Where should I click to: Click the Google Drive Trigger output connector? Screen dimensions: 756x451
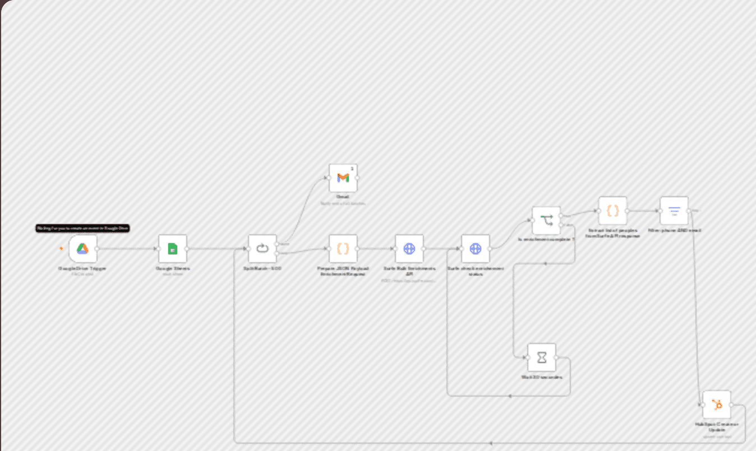coord(97,248)
